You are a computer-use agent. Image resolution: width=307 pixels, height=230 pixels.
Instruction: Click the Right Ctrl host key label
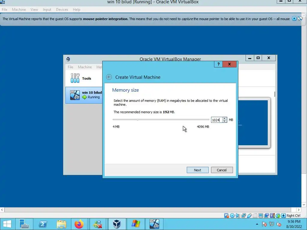[293, 216]
